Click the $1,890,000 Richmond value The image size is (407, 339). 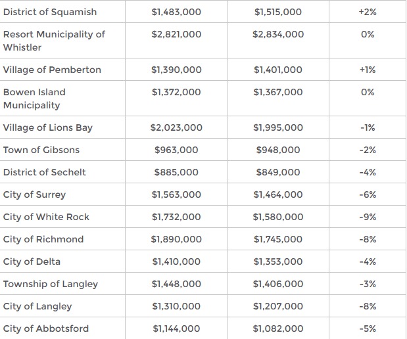tap(176, 239)
